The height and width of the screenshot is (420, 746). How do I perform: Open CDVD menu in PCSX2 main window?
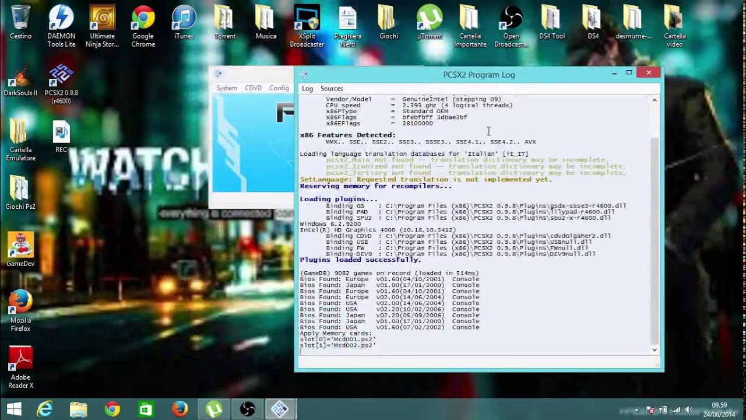[x=253, y=88]
